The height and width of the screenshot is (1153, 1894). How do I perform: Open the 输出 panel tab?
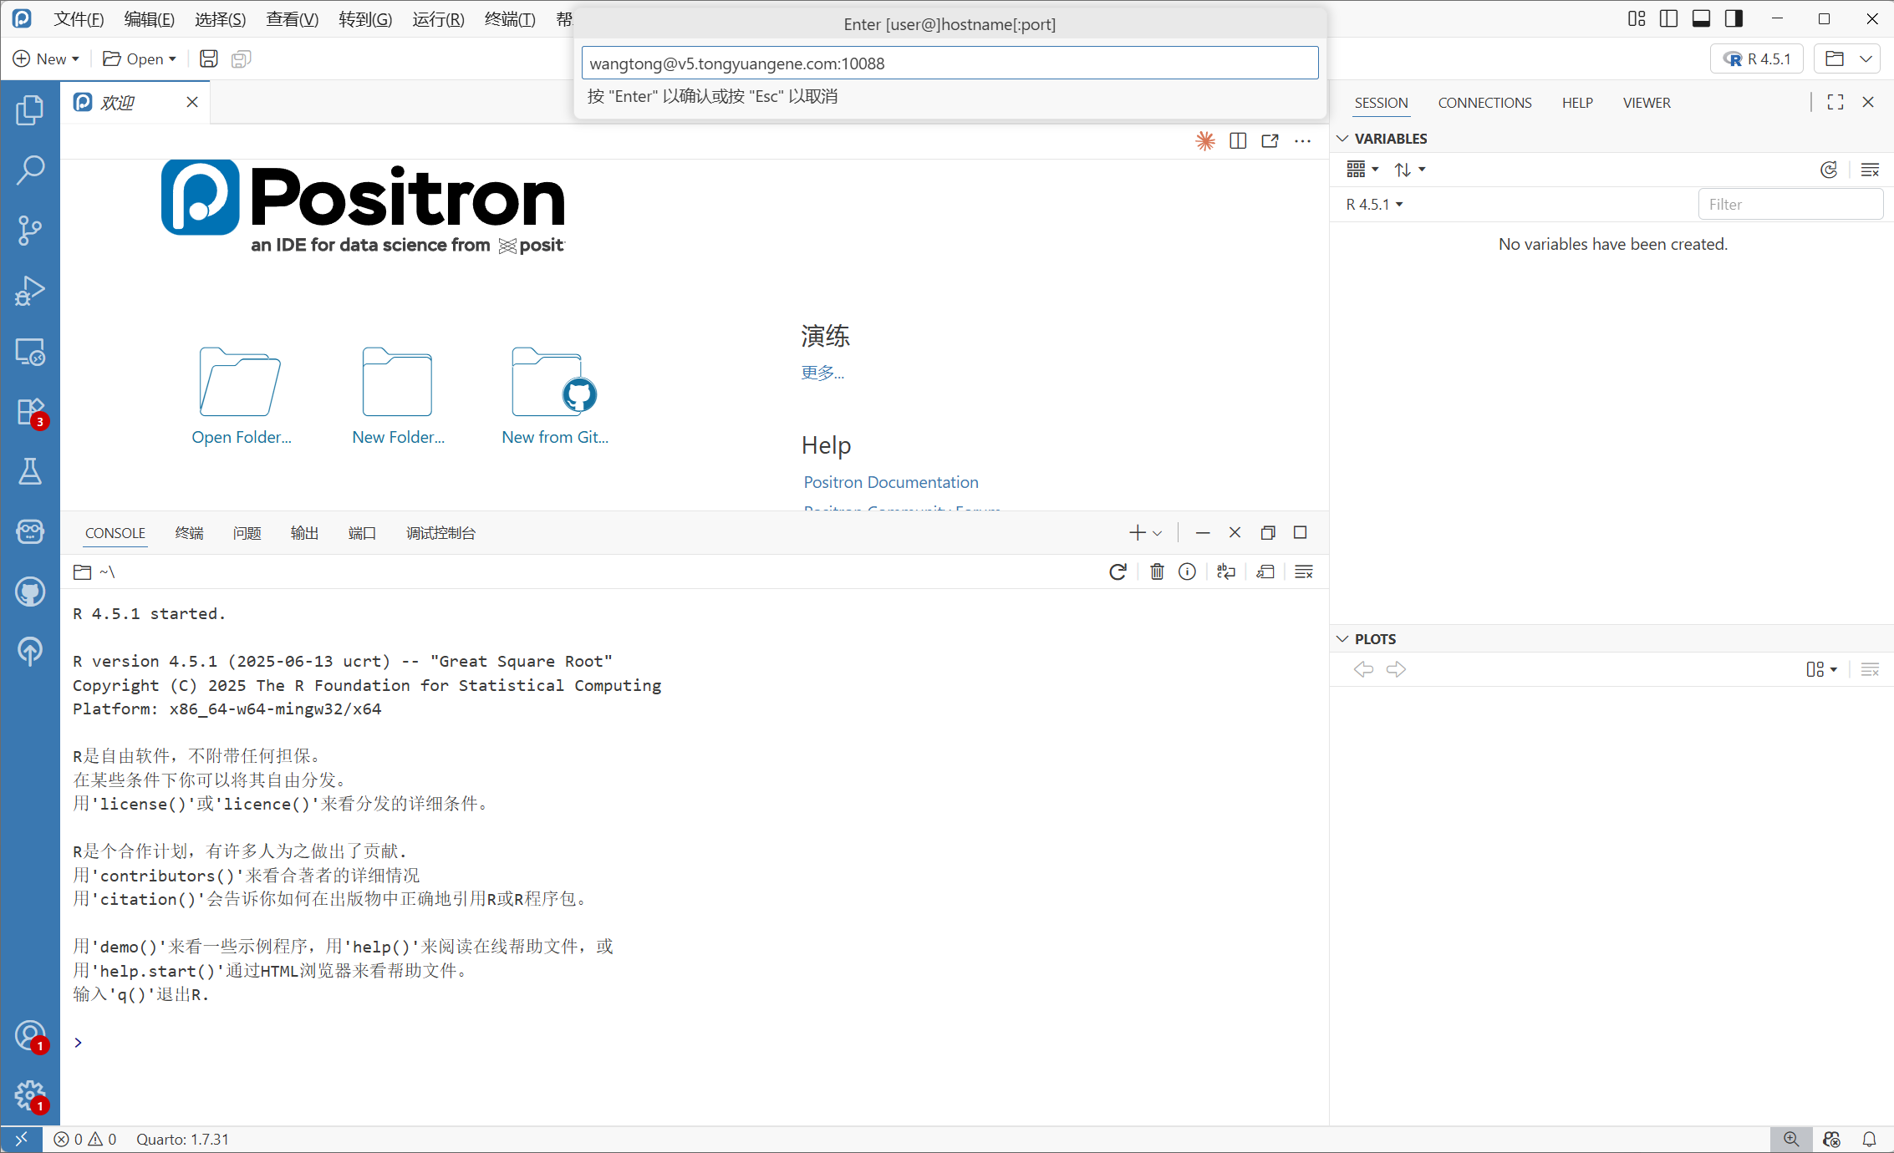point(304,533)
